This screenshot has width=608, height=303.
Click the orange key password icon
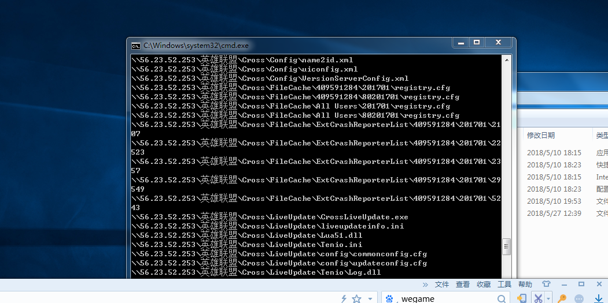562,299
